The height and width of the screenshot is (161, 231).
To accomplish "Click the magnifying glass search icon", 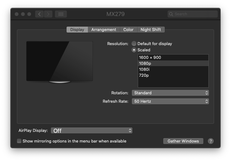I will 171,14.
